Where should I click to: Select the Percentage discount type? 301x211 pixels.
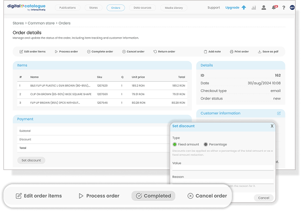pyautogui.click(x=206, y=144)
